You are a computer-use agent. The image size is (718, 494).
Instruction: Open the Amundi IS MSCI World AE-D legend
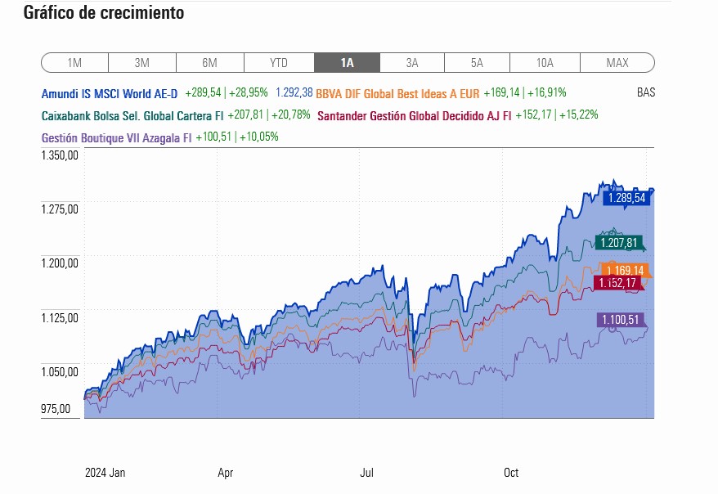click(x=110, y=94)
